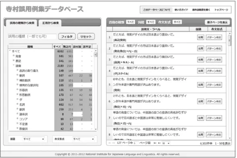Screen dimensions: 237x158
Task: Open the 作文形式 filter dropdown in results header
Action: [177, 22]
